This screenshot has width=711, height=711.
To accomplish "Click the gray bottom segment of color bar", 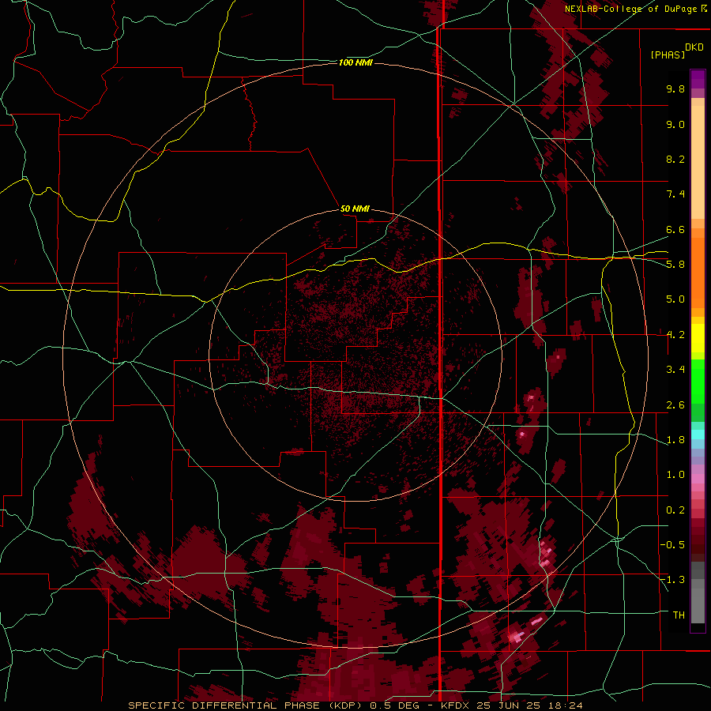I will (698, 594).
